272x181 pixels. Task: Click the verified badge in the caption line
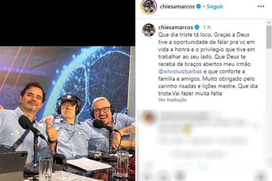click(x=197, y=27)
